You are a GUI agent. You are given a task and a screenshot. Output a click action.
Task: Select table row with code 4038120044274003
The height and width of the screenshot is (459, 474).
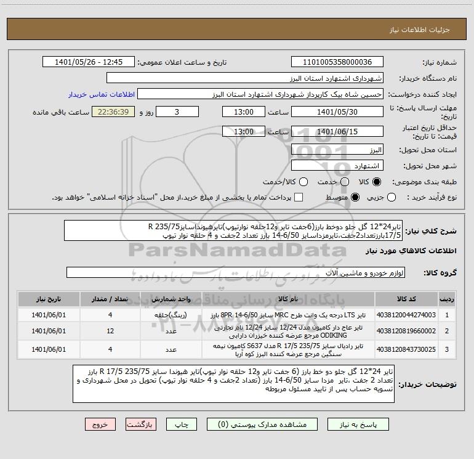[x=237, y=315]
